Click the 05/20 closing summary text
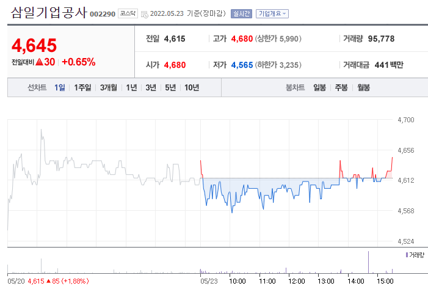Image resolution: width=428 pixels, height=286 pixels. [x=48, y=281]
